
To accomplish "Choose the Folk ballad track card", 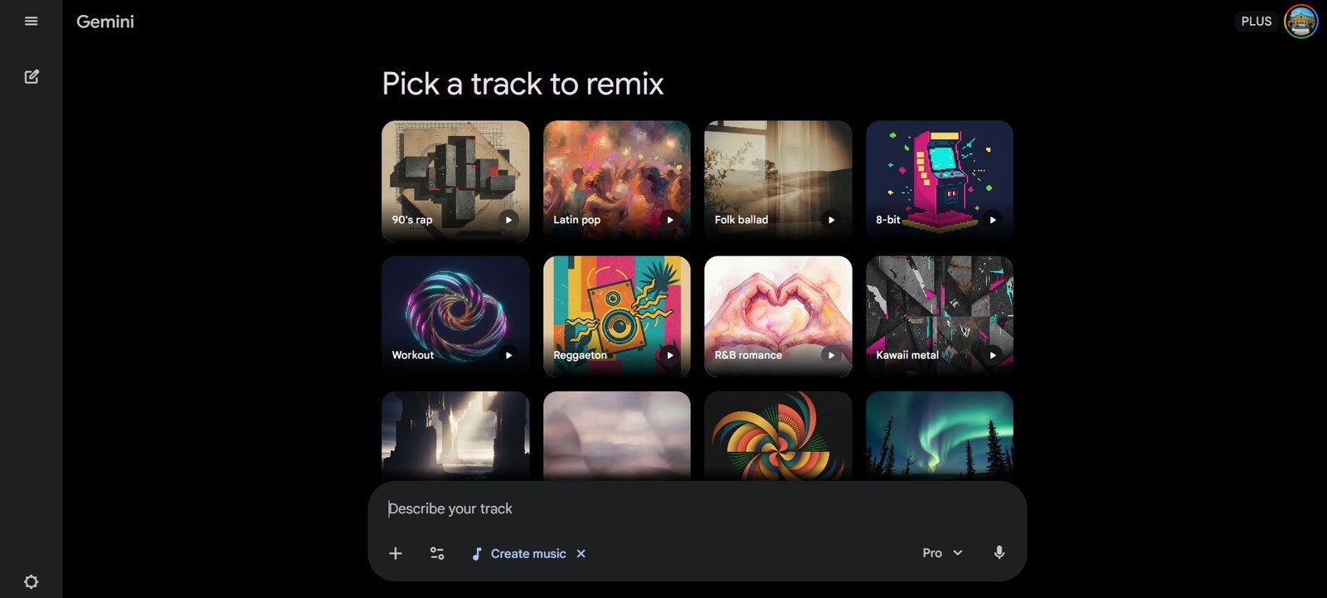I will (778, 181).
